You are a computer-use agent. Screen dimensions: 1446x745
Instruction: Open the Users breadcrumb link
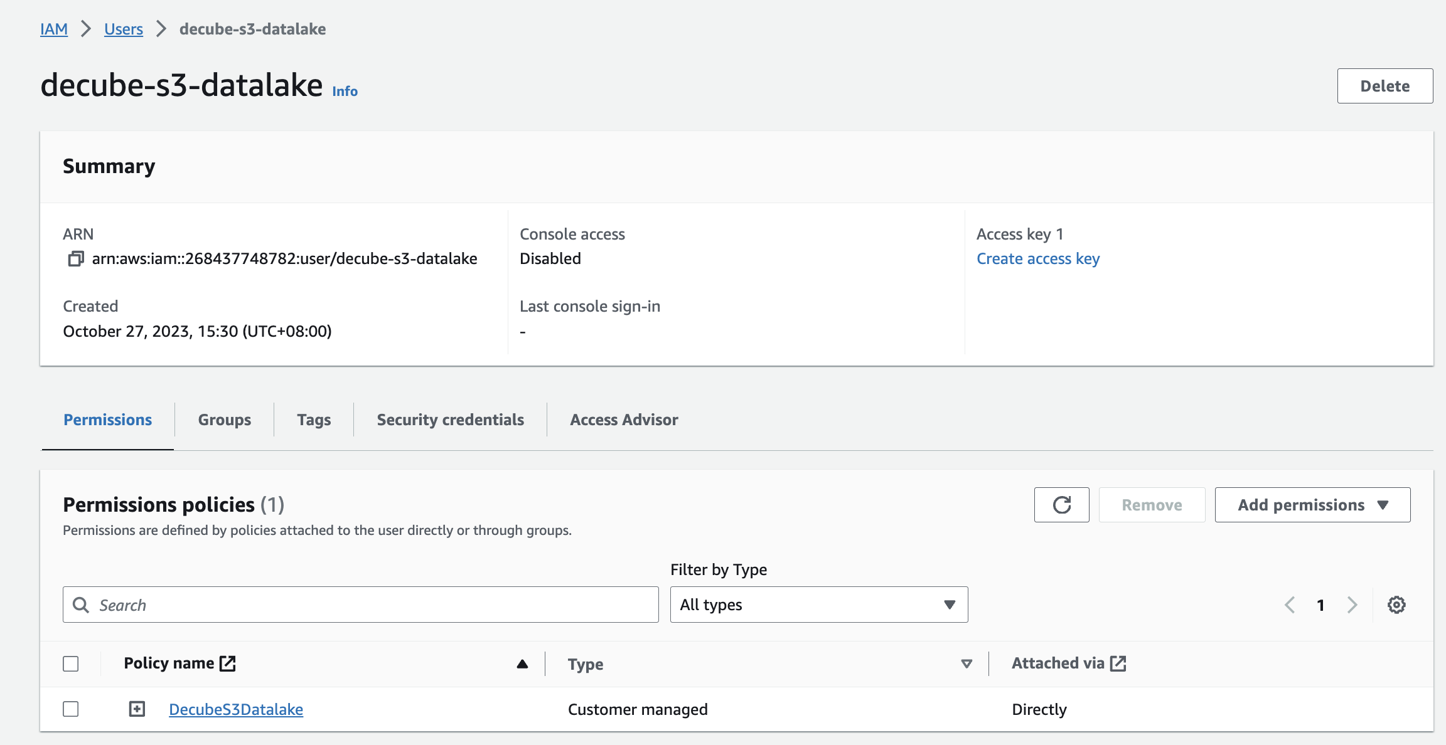(124, 29)
